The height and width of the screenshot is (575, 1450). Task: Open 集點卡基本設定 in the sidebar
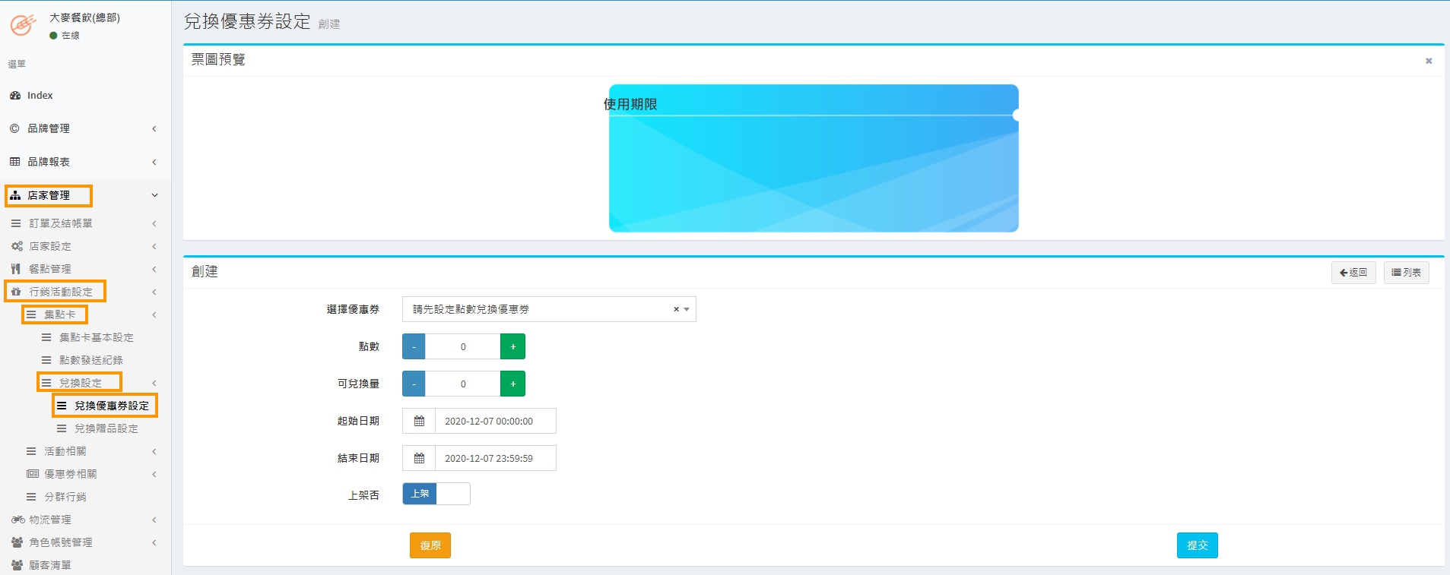coord(96,337)
